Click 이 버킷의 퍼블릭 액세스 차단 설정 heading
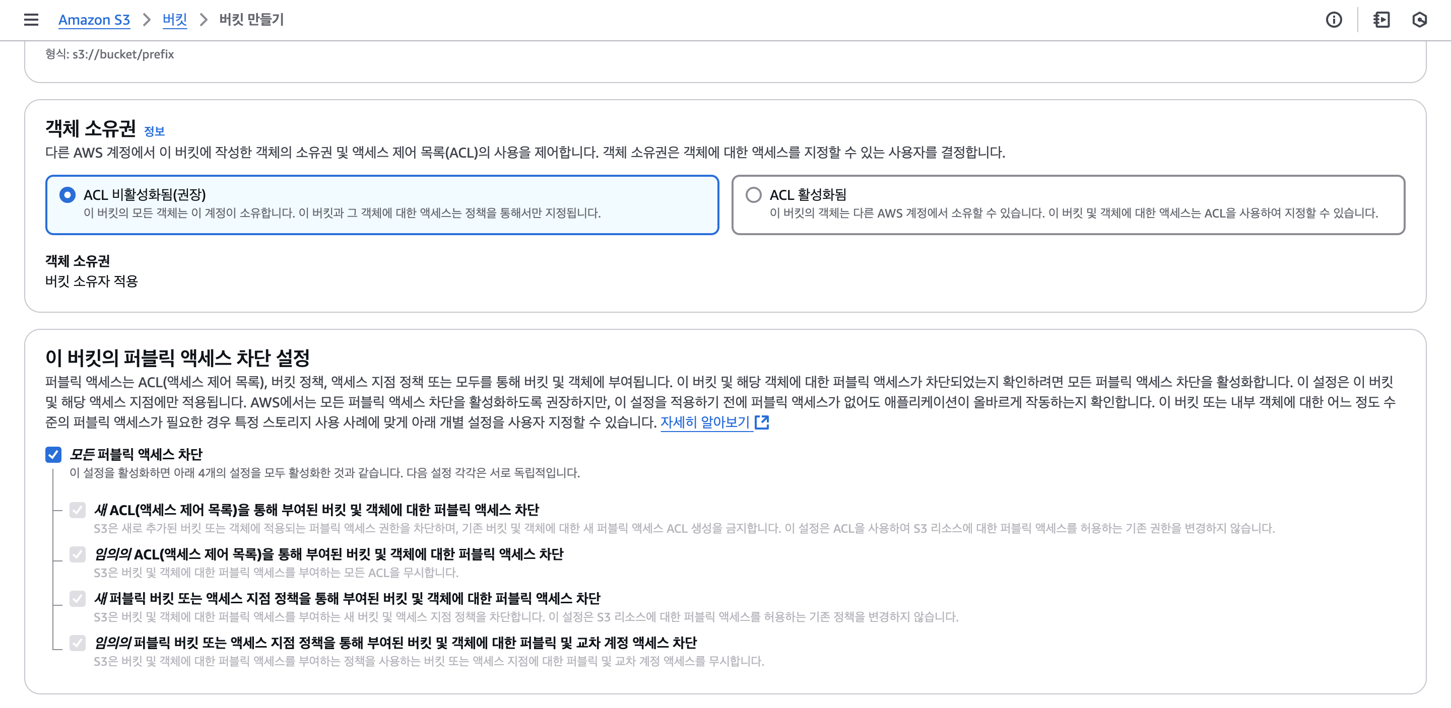The image size is (1451, 708). [x=177, y=358]
